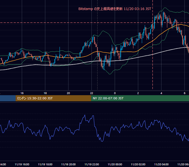Click the time axis label 2
This screenshot has height=167, width=189.
click(x=138, y=93)
